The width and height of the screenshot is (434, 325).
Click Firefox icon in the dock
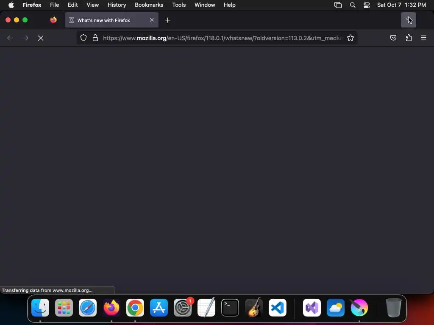(x=111, y=308)
